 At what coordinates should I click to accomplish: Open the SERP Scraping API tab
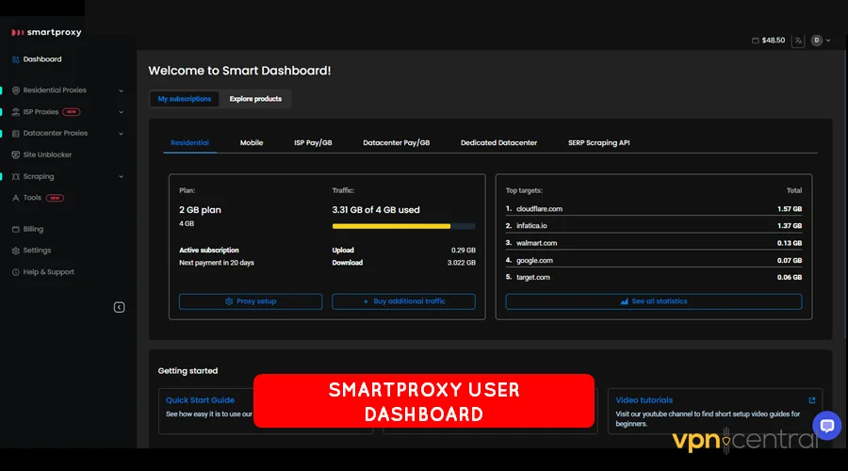click(x=598, y=143)
